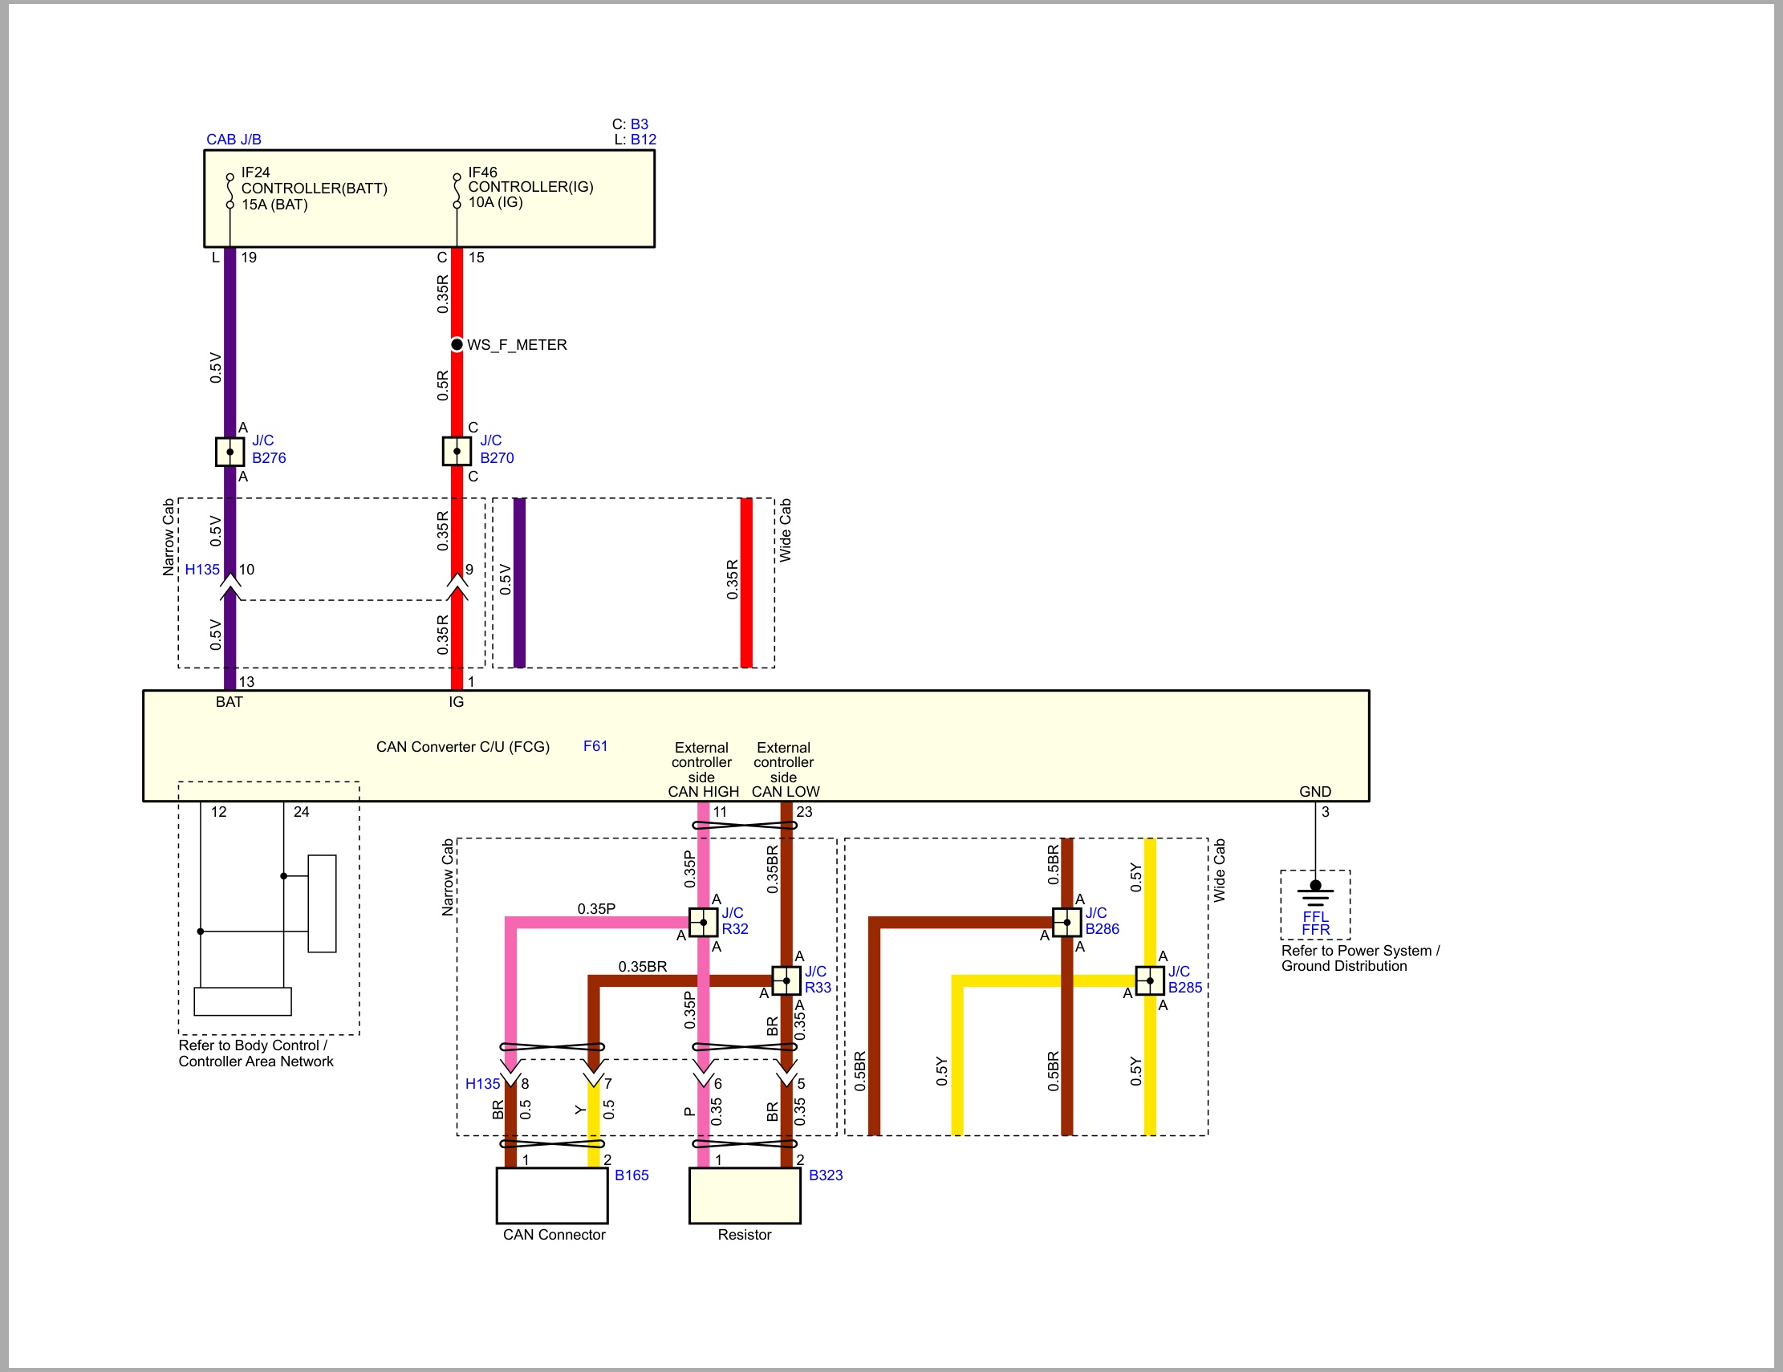The image size is (1783, 1372).
Task: Click the CAN HIGH terminal label
Action: 704,792
